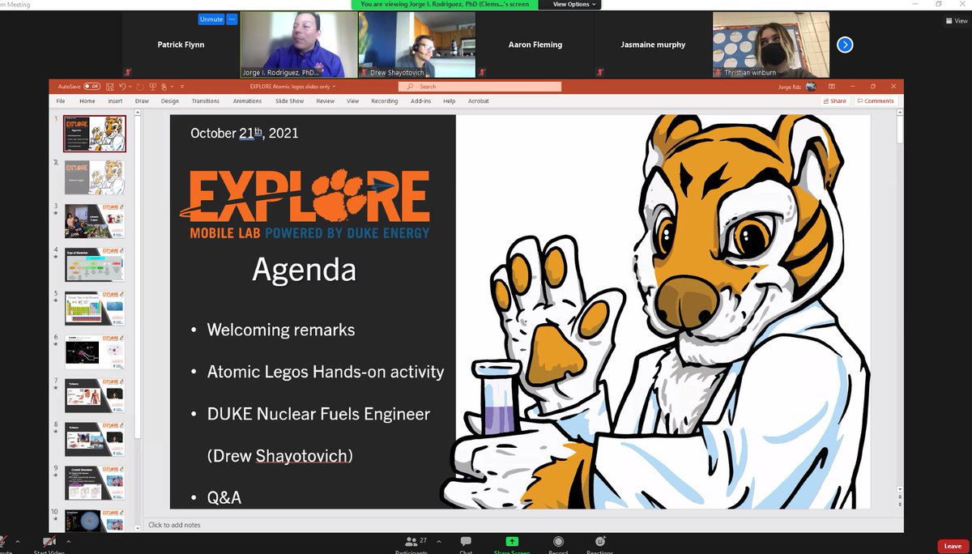Start recording with the Record icon
This screenshot has height=554, width=972.
click(x=558, y=542)
